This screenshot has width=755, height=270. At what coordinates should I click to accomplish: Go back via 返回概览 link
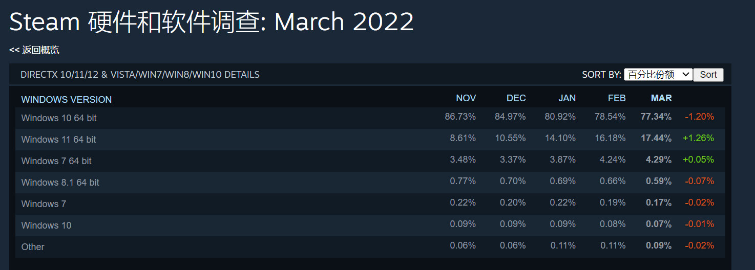coord(34,50)
